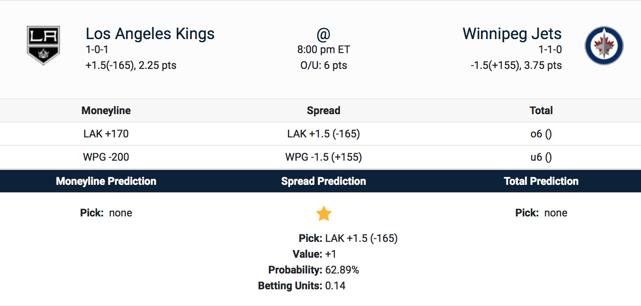Viewport: 641px width, 306px height.
Task: Open the Los Angeles Kings team name
Action: pyautogui.click(x=150, y=34)
